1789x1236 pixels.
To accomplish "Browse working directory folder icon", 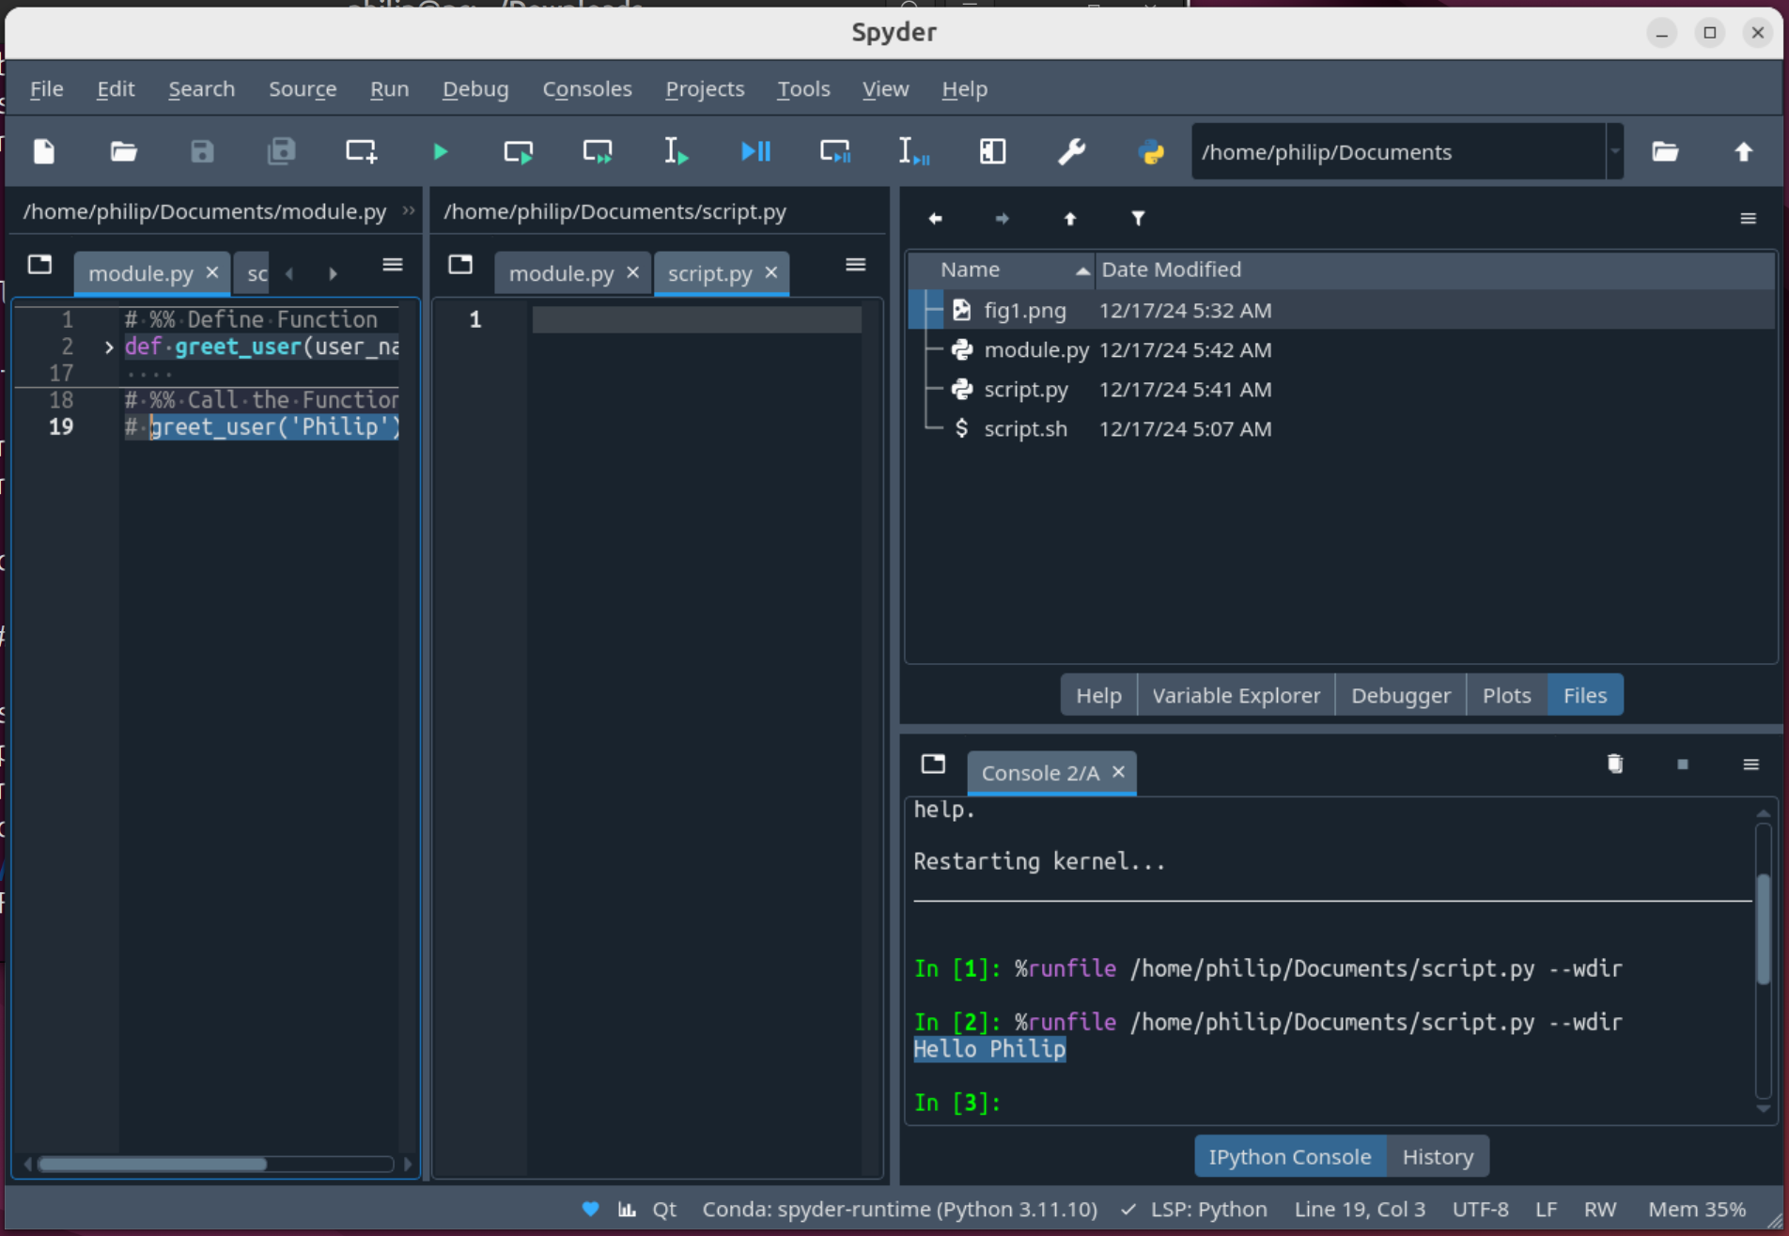I will point(1665,151).
